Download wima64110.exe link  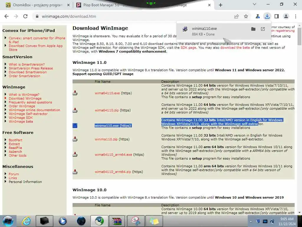click(x=107, y=93)
